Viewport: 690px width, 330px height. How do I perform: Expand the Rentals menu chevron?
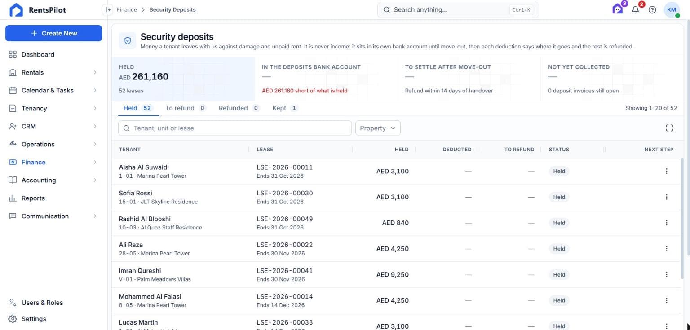point(95,72)
